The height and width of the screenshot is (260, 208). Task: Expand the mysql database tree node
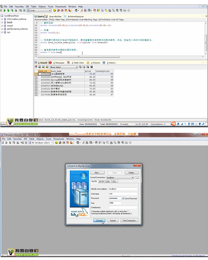(x=2, y=26)
